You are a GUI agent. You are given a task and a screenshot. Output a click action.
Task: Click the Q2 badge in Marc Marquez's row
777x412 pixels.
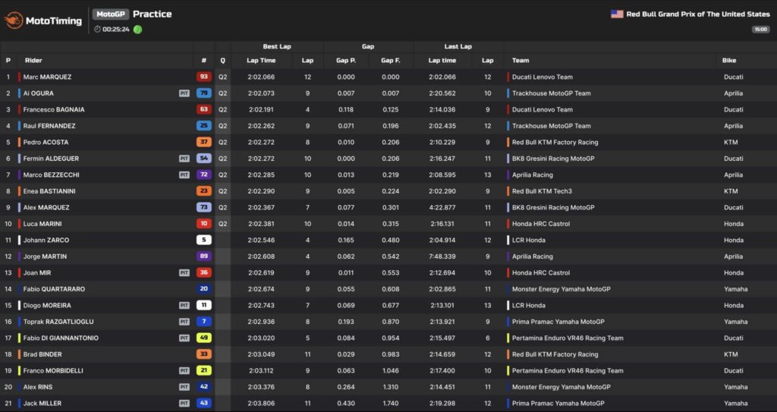(223, 77)
